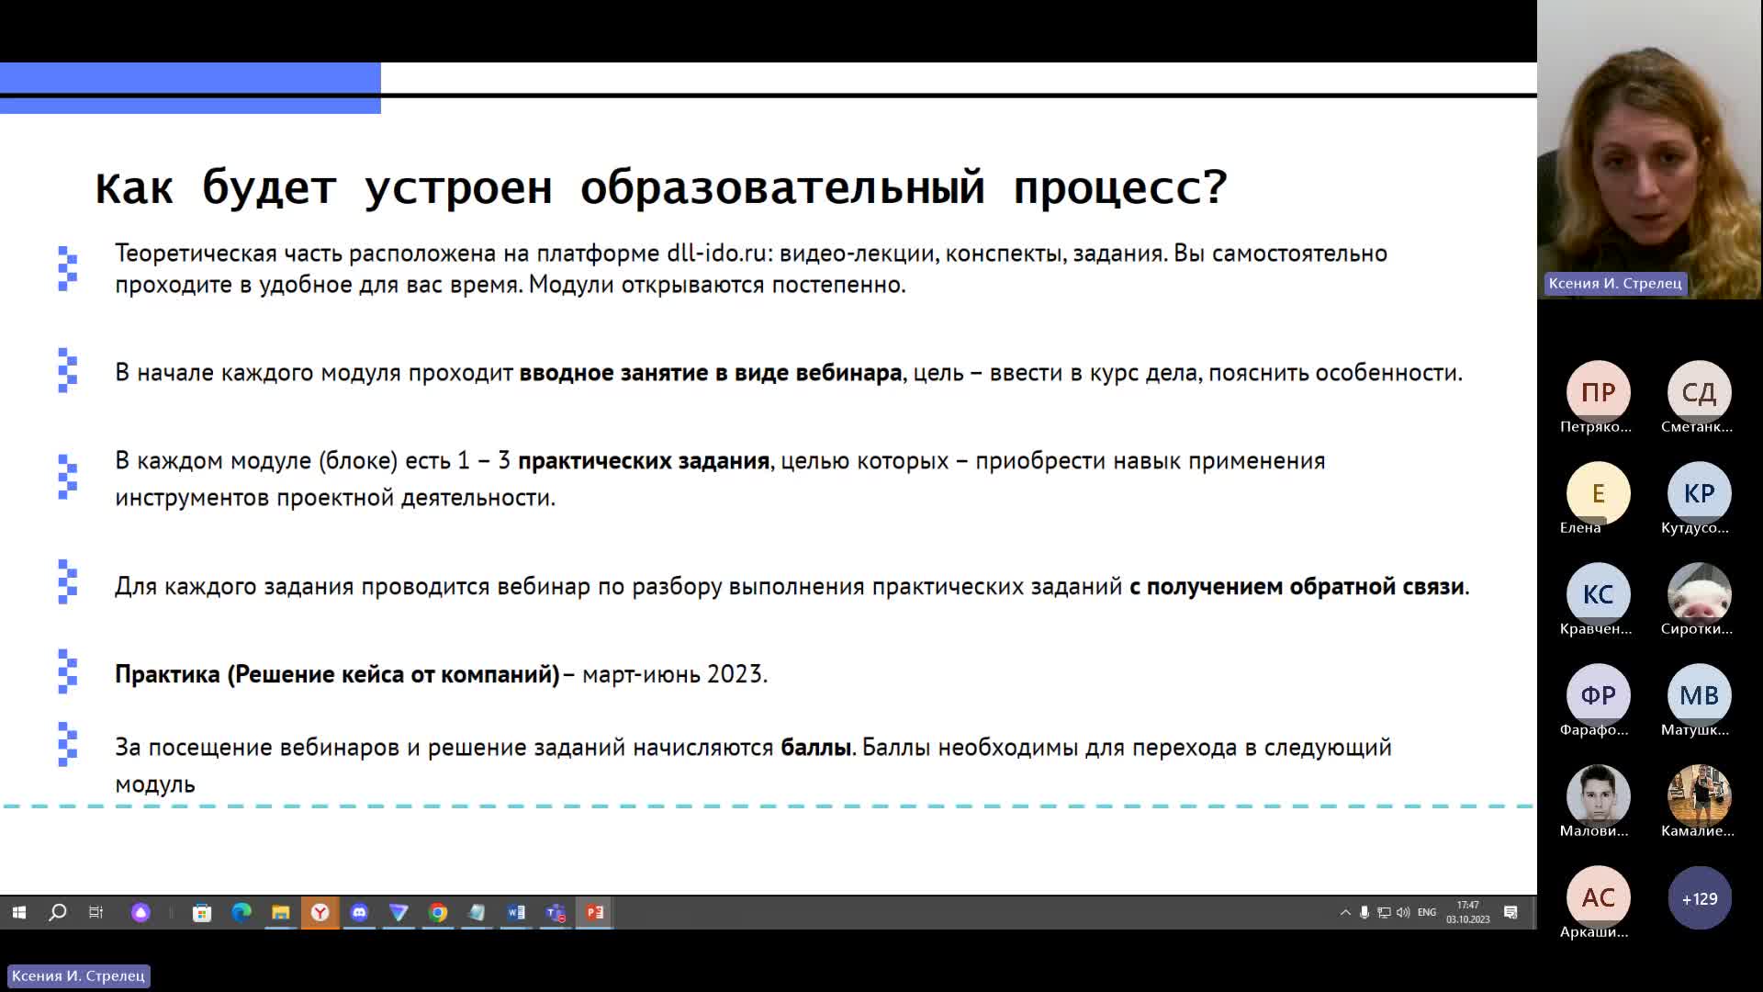Open File Explorer from taskbar
The width and height of the screenshot is (1763, 992).
pyautogui.click(x=281, y=912)
